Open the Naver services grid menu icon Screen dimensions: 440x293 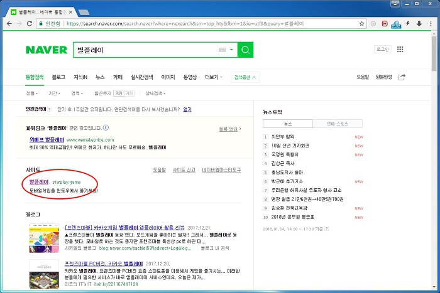click(x=400, y=50)
